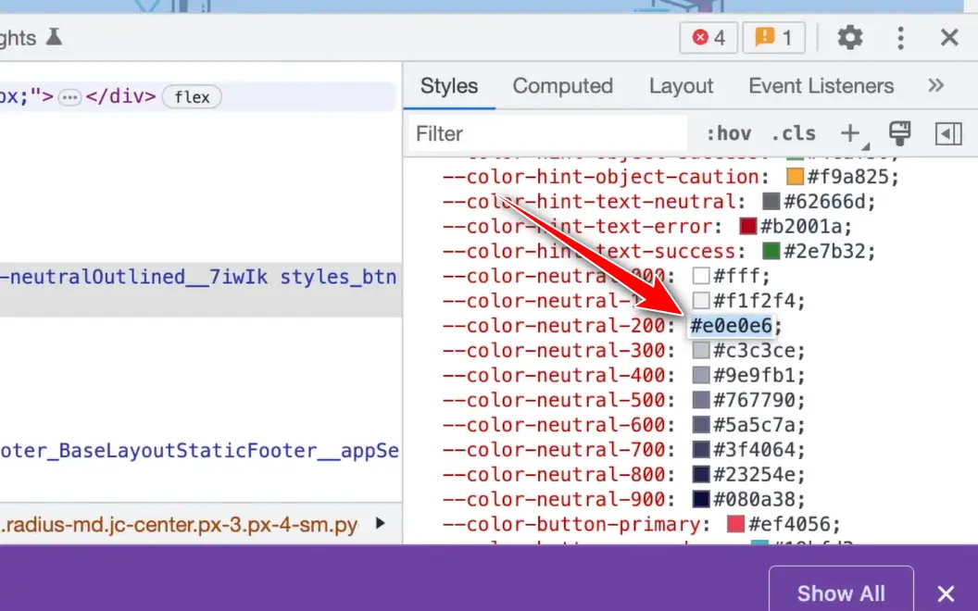Open the rendering emulation paintbrush icon
The height and width of the screenshot is (611, 978).
pyautogui.click(x=899, y=134)
